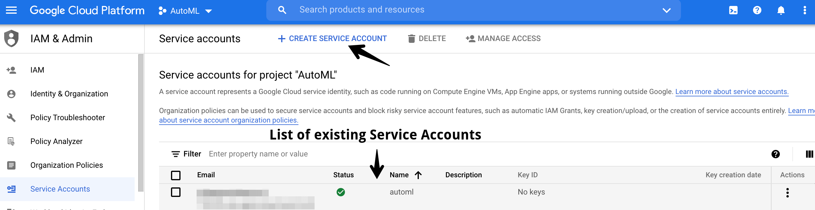
Task: Open the IAM sidebar page
Action: 37,70
